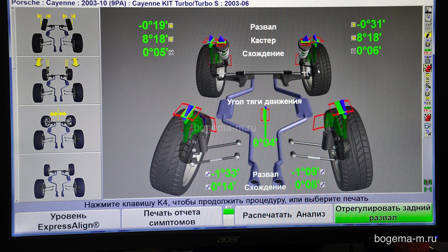Click the thrust angle 0°04' indicator
Viewport: 448px width, 252px height.
(265, 142)
